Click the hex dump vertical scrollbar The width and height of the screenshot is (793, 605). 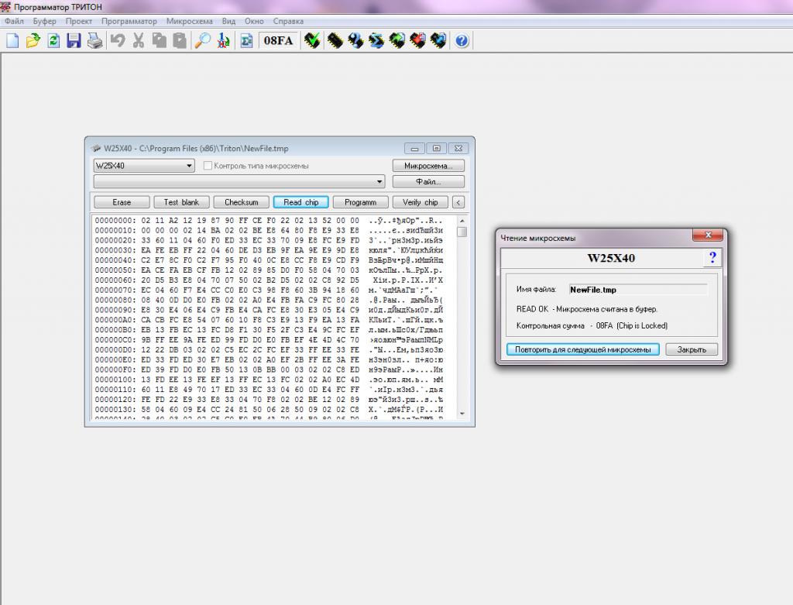pos(462,318)
